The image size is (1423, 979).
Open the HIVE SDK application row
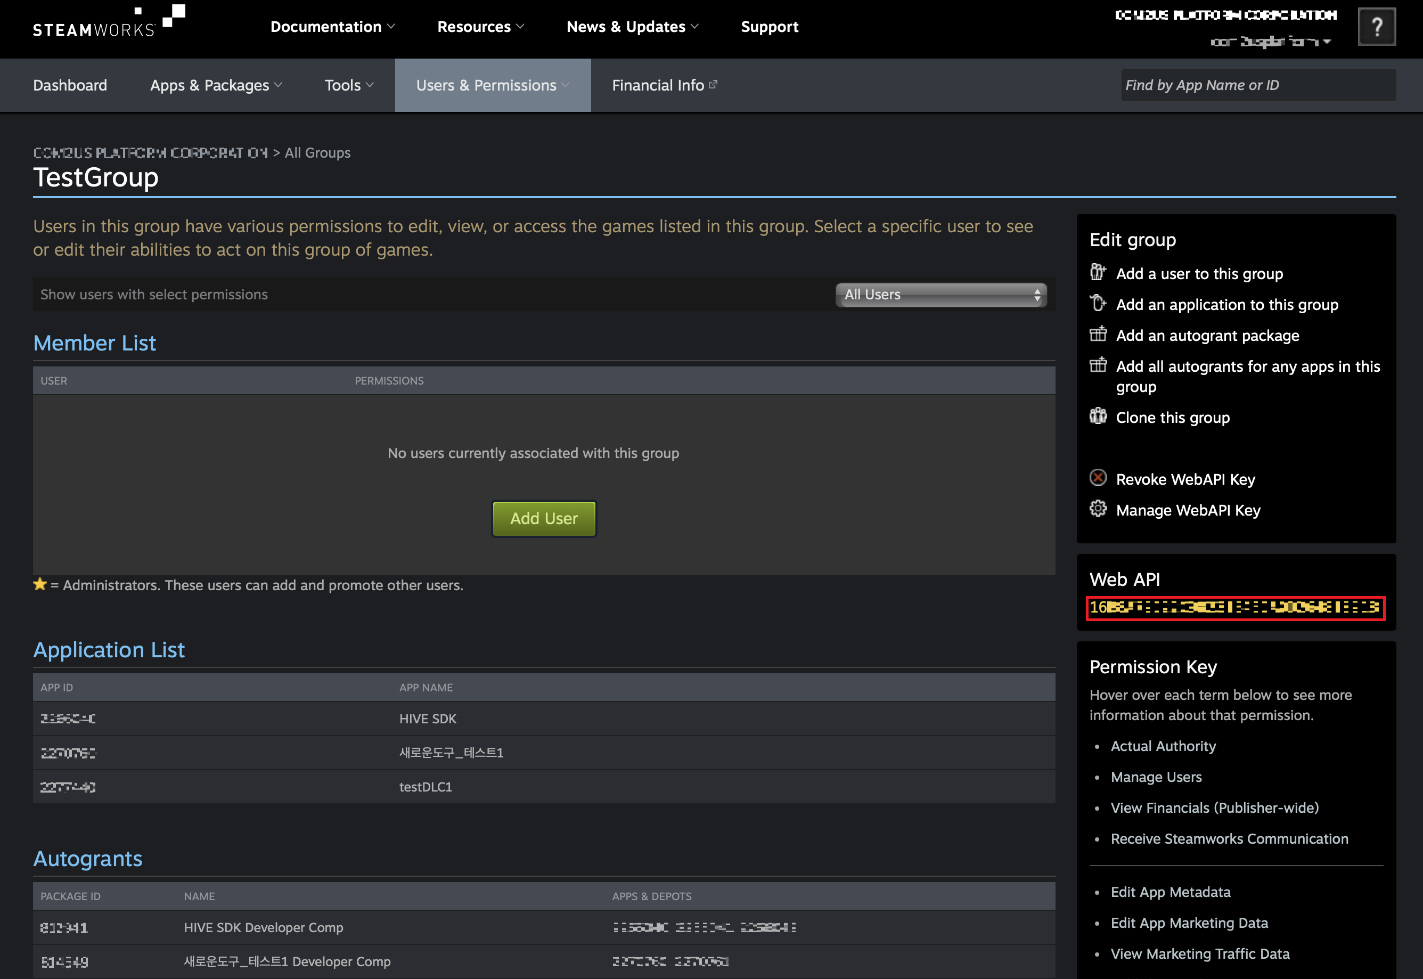(428, 719)
